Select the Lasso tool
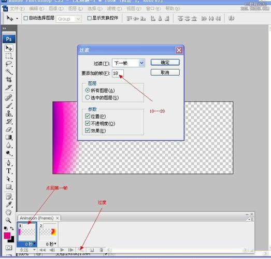271x259 pixels. [x=9, y=64]
